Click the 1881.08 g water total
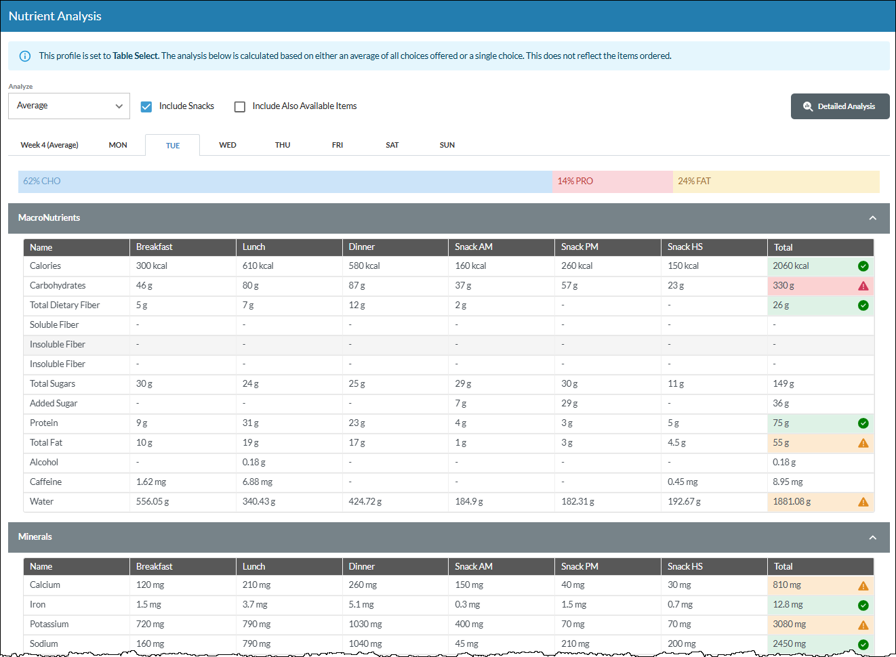The height and width of the screenshot is (657, 896). tap(792, 502)
